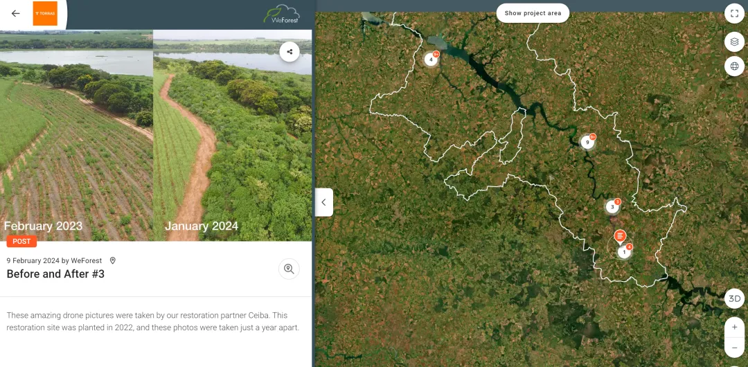Open the map cluster marker labeled 4
748x367 pixels.
pyautogui.click(x=431, y=60)
